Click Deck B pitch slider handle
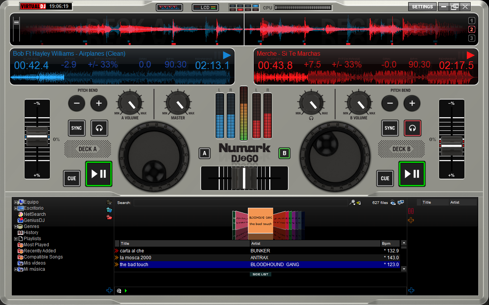The image size is (489, 305). coord(452,145)
